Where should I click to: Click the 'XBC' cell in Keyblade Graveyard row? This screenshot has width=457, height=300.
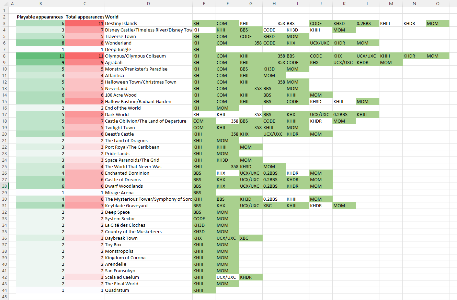(x=274, y=205)
